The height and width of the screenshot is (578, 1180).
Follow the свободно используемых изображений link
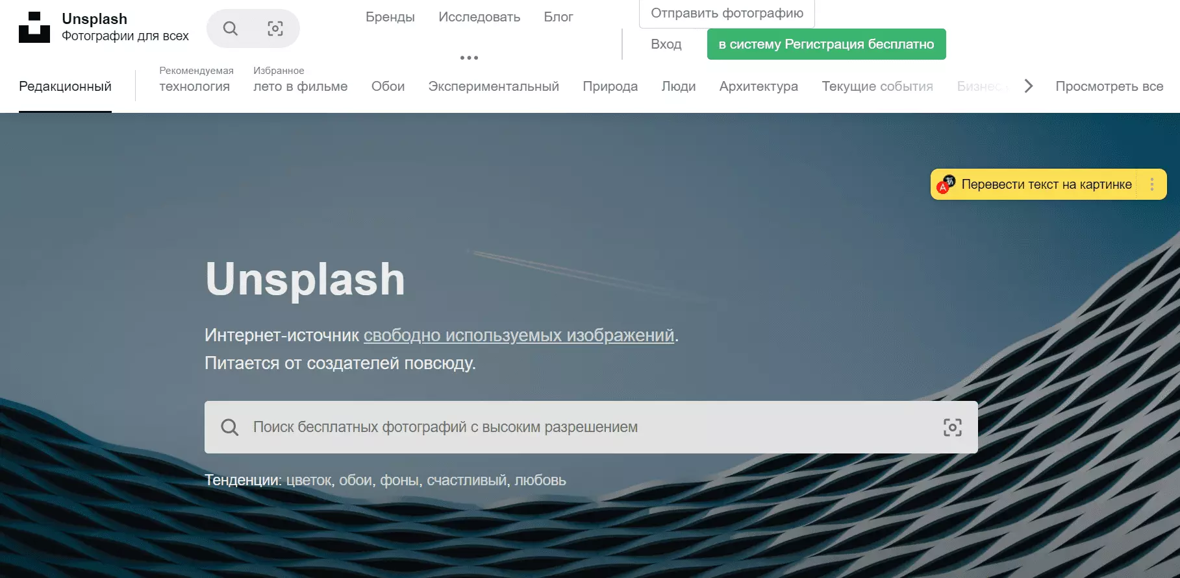pyautogui.click(x=519, y=335)
